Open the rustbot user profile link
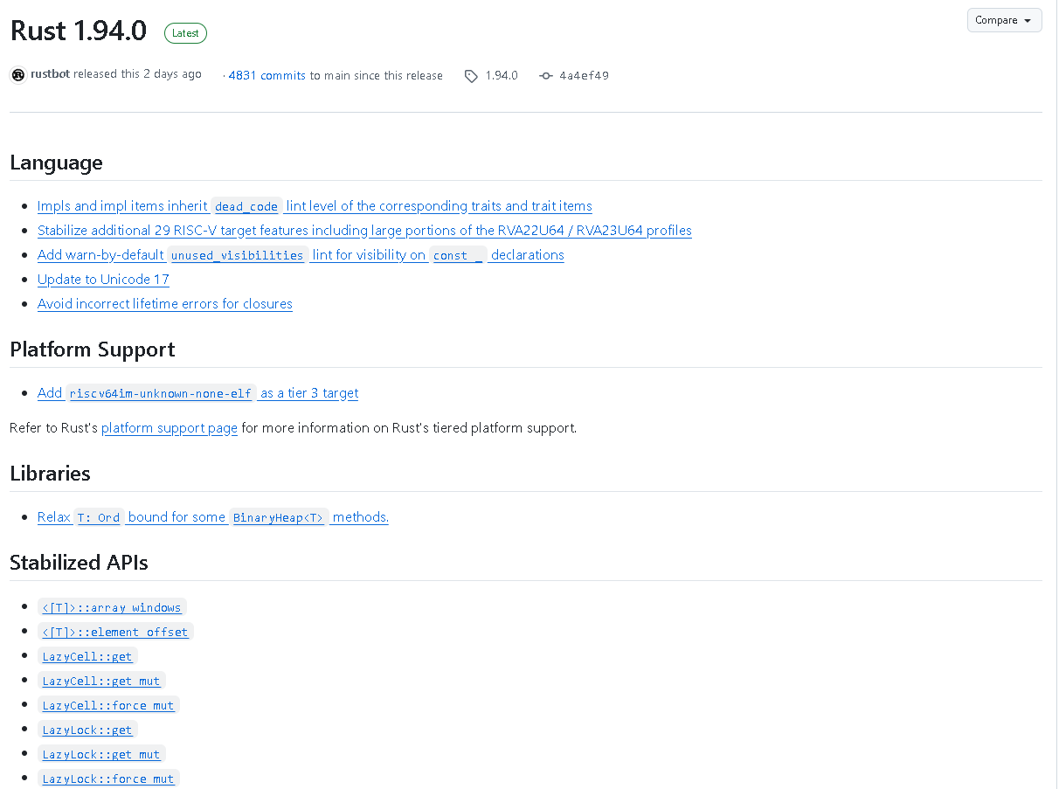The height and width of the screenshot is (789, 1059). pyautogui.click(x=51, y=74)
